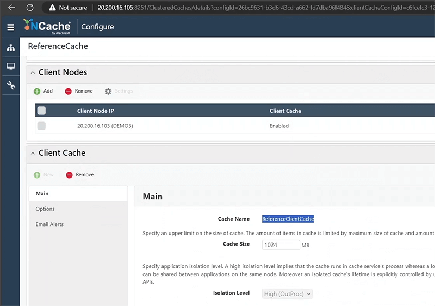Collapse the Client Nodes section
The image size is (435, 306).
click(x=33, y=72)
